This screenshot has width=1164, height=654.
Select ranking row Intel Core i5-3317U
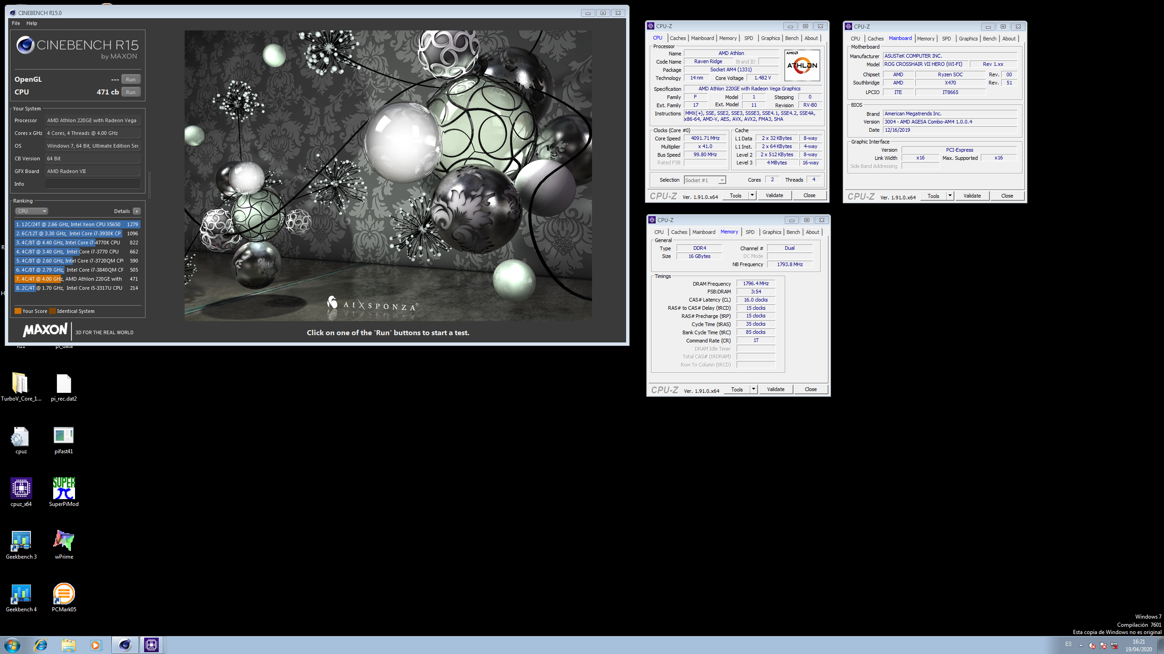[77, 288]
